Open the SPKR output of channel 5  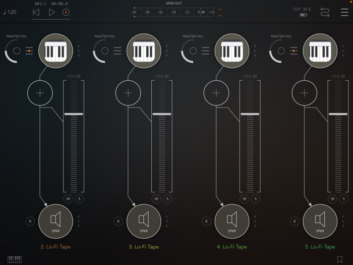point(320,221)
